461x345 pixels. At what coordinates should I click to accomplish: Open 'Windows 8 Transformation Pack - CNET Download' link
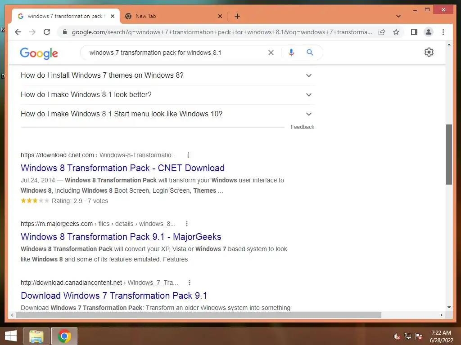click(122, 168)
